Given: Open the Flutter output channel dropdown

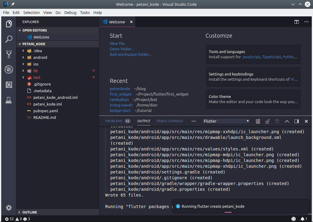Looking at the screenshot, I should (226, 121).
